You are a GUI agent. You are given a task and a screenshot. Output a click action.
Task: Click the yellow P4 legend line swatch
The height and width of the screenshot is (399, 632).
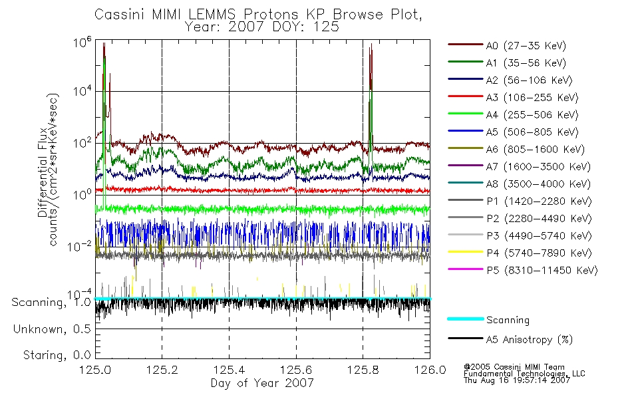click(465, 252)
